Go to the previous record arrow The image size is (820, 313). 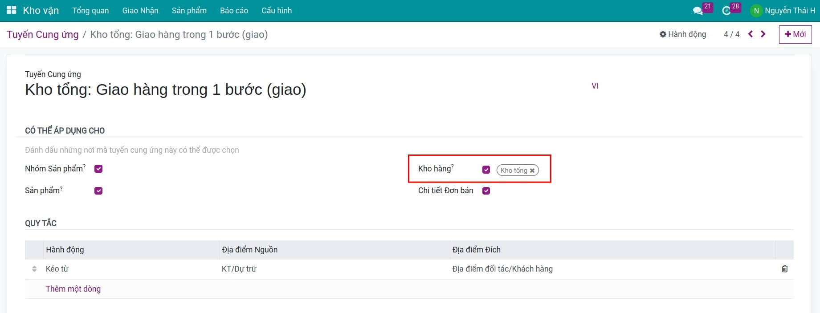[x=751, y=34]
